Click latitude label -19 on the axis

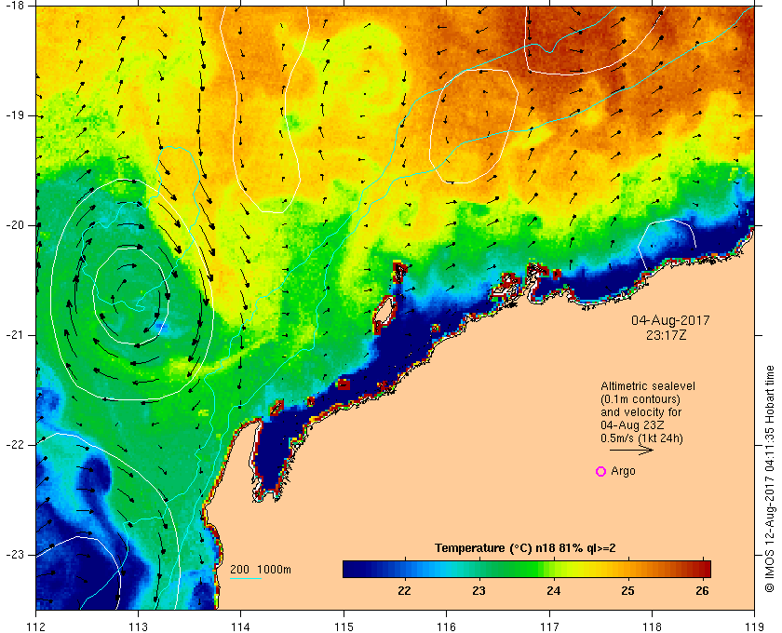pos(15,115)
